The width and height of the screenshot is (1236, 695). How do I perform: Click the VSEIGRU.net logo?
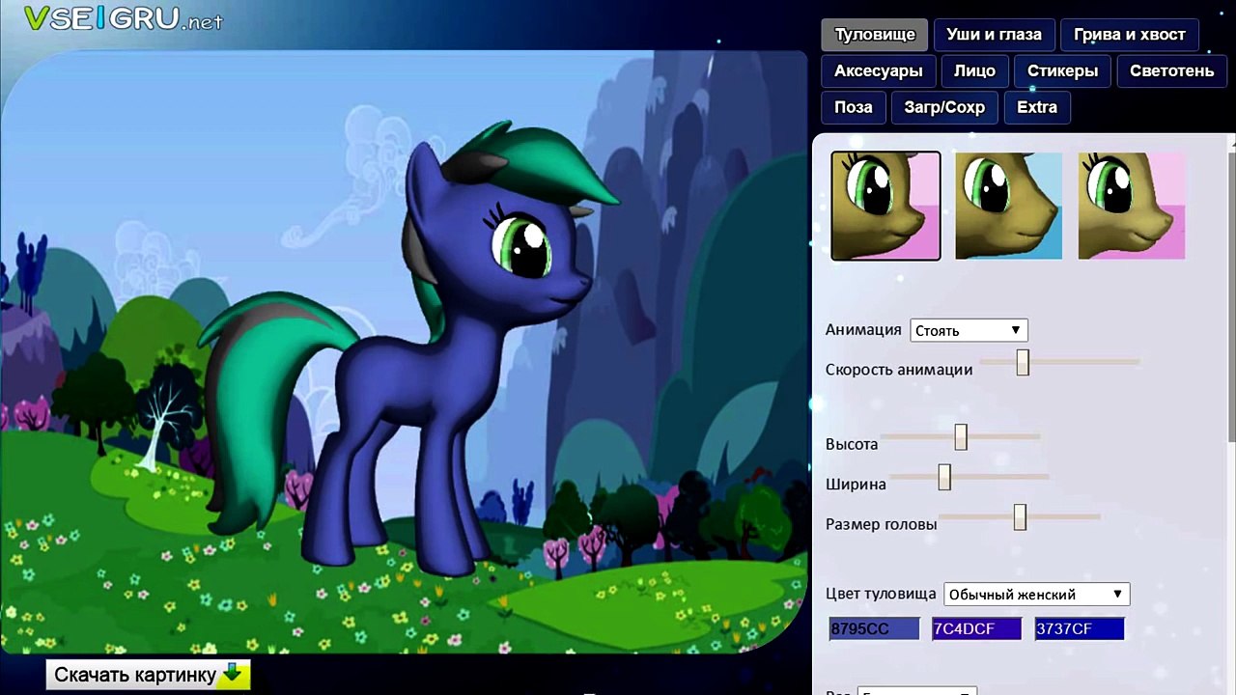click(123, 18)
